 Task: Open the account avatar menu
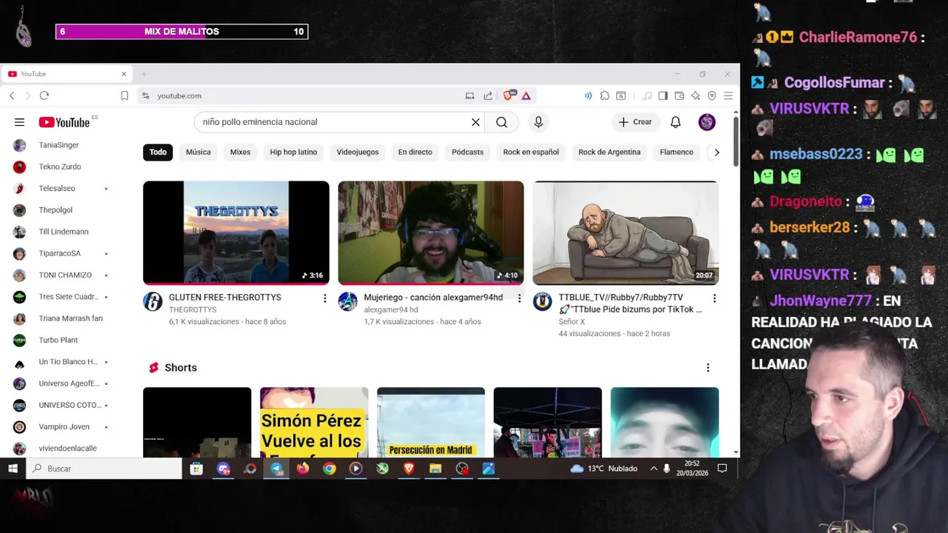point(707,122)
